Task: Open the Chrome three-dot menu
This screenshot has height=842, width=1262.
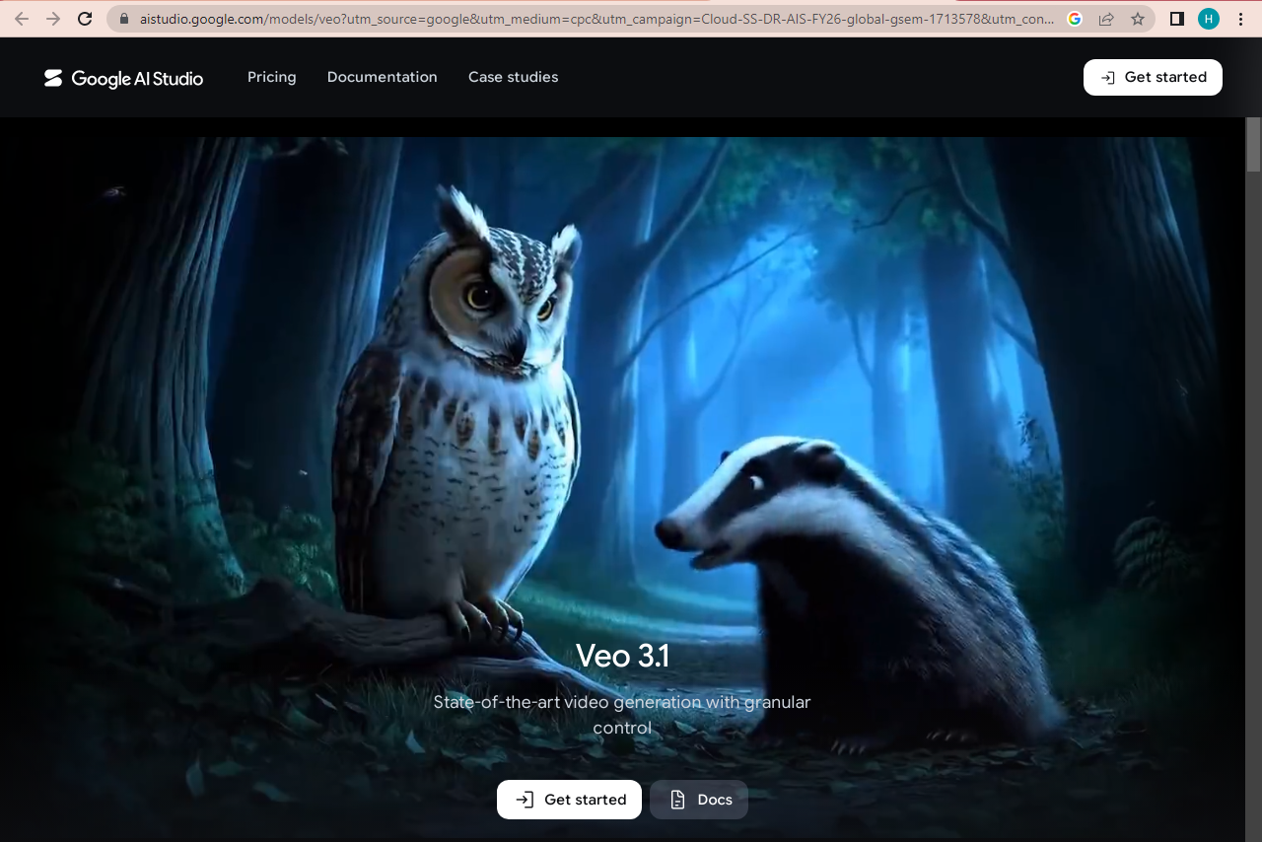Action: (x=1240, y=19)
